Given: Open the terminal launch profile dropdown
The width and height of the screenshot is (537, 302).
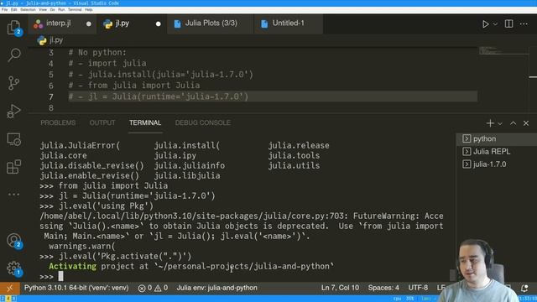Looking at the screenshot, I should tap(500, 123).
